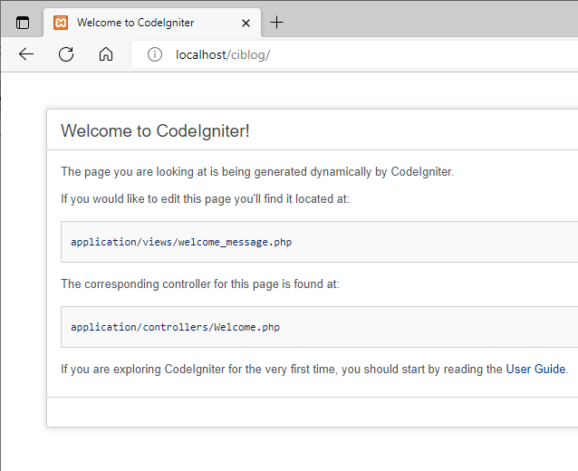
Task: Click application/views/welcome_message.php path text
Action: tap(181, 242)
